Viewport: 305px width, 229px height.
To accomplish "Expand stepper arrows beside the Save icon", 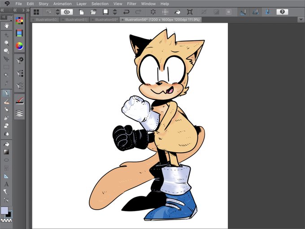I will click(x=115, y=12).
